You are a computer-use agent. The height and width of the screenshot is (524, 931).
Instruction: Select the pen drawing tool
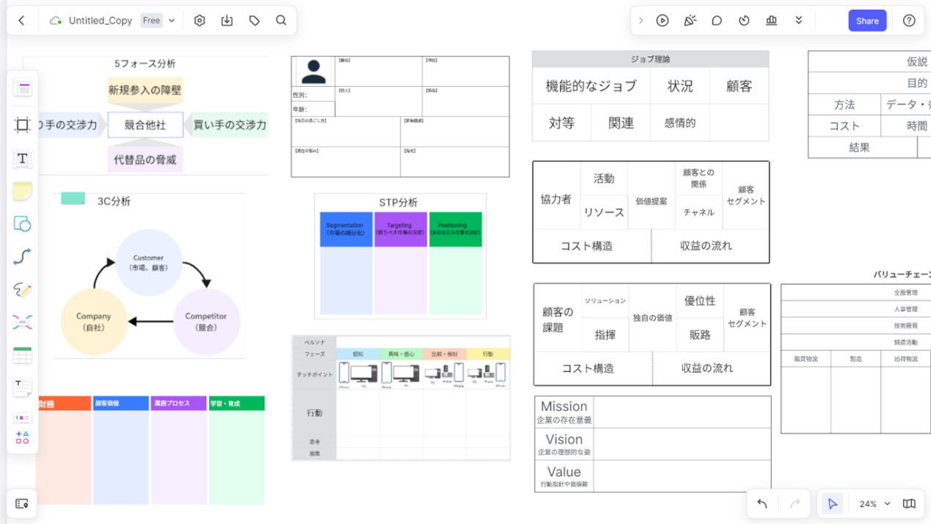pos(22,290)
